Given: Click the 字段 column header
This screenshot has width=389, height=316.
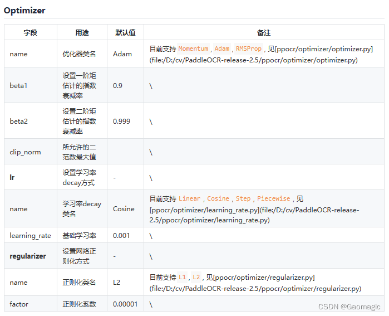Looking at the screenshot, I should click(x=31, y=33).
